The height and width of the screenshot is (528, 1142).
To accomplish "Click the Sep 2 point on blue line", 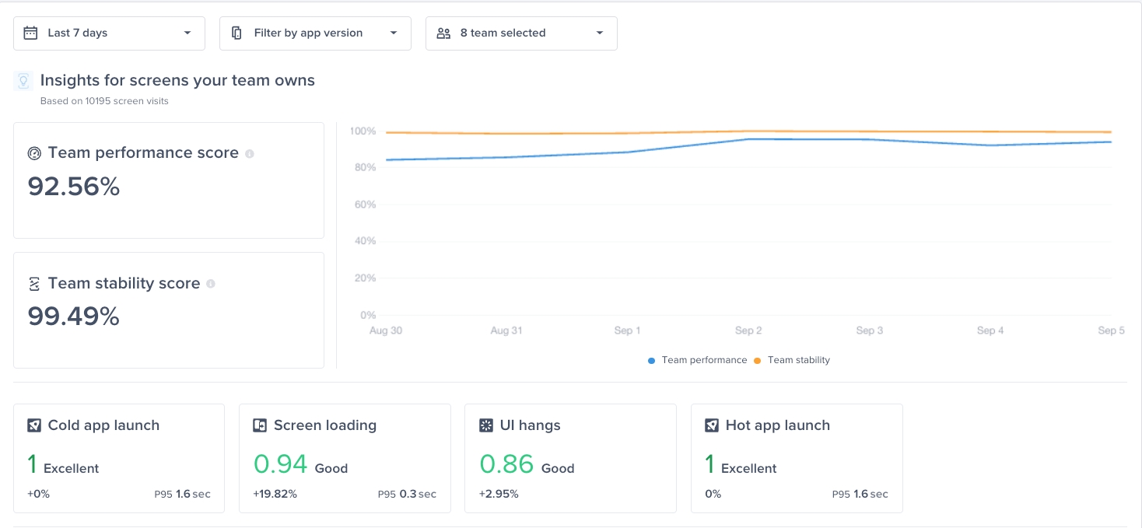I will [x=748, y=139].
